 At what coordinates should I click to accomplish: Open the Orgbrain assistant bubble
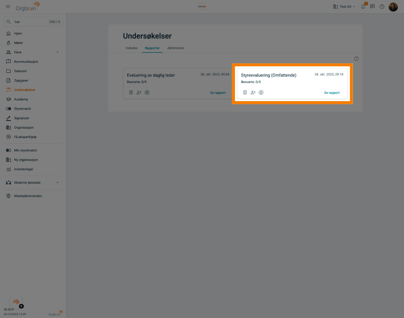coord(16,302)
